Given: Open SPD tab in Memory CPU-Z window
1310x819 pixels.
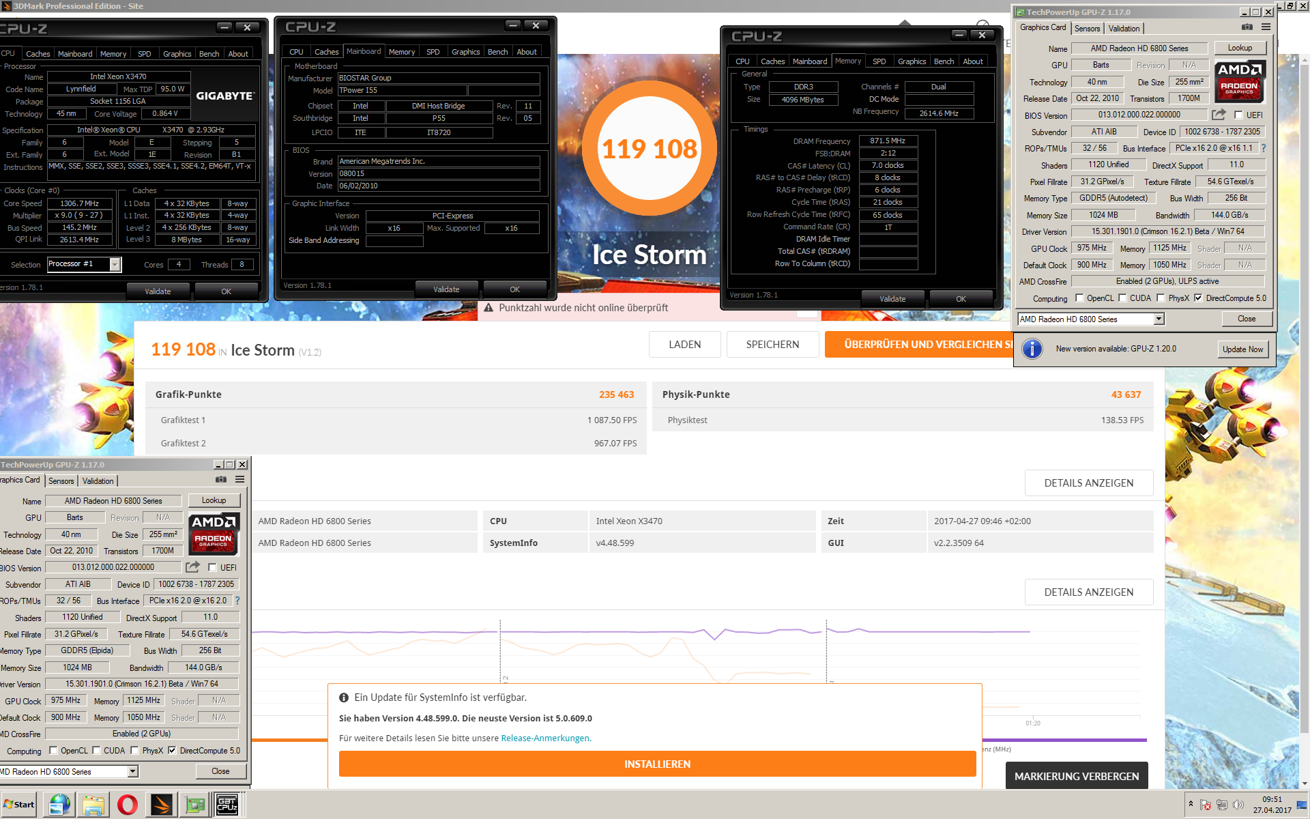Looking at the screenshot, I should [x=879, y=61].
